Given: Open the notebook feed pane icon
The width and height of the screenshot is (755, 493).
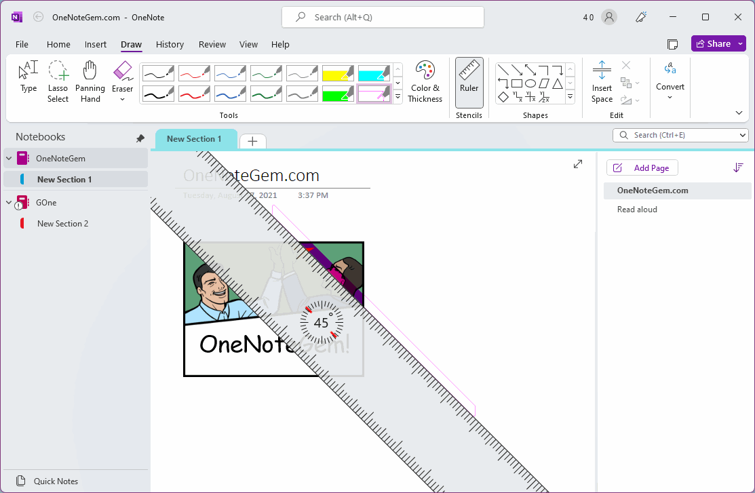Looking at the screenshot, I should pyautogui.click(x=673, y=44).
